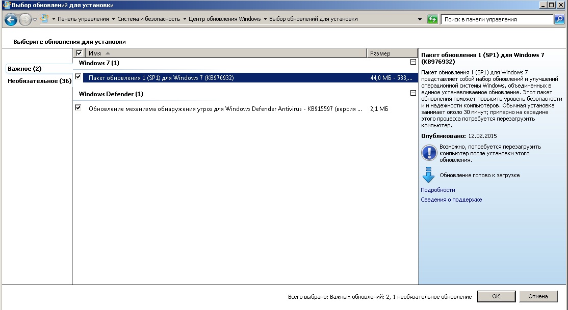Open the Подробности link
The image size is (568, 310).
437,190
